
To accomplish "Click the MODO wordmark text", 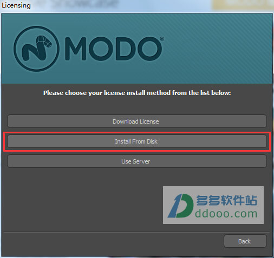I will pos(113,49).
